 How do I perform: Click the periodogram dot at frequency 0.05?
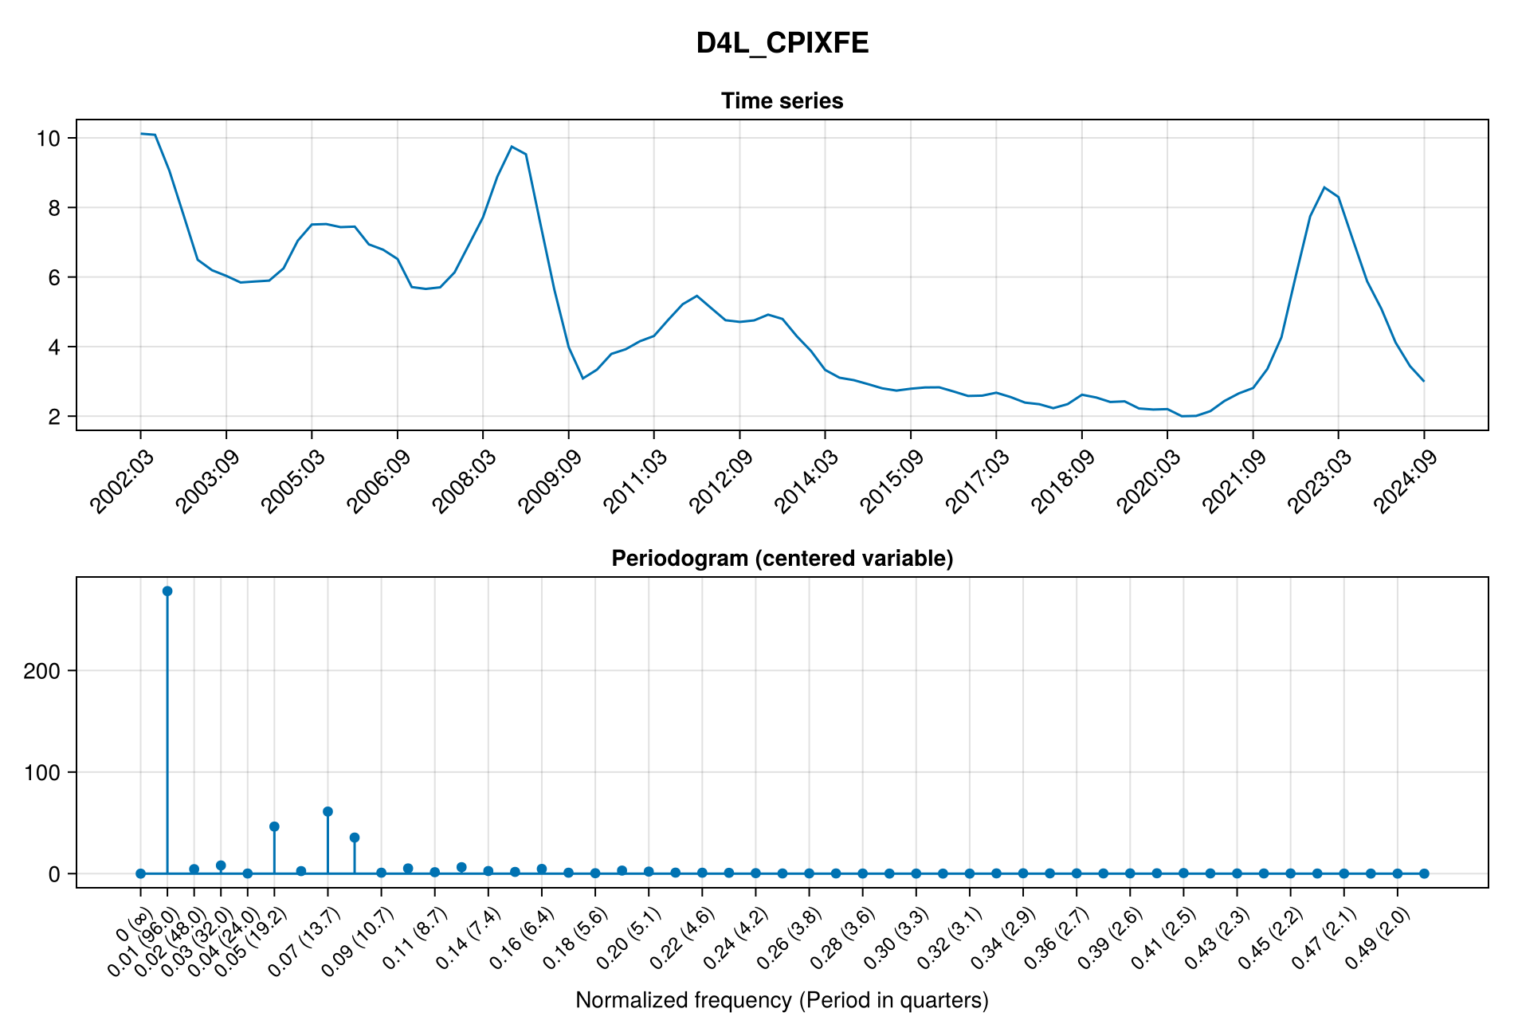point(274,826)
